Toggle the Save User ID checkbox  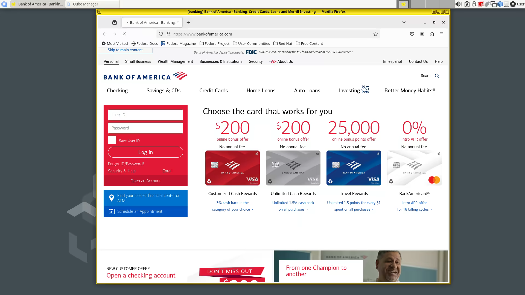(x=112, y=140)
